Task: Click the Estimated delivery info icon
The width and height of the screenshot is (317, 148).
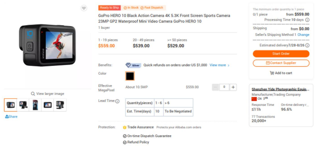Action: pyautogui.click(x=307, y=45)
